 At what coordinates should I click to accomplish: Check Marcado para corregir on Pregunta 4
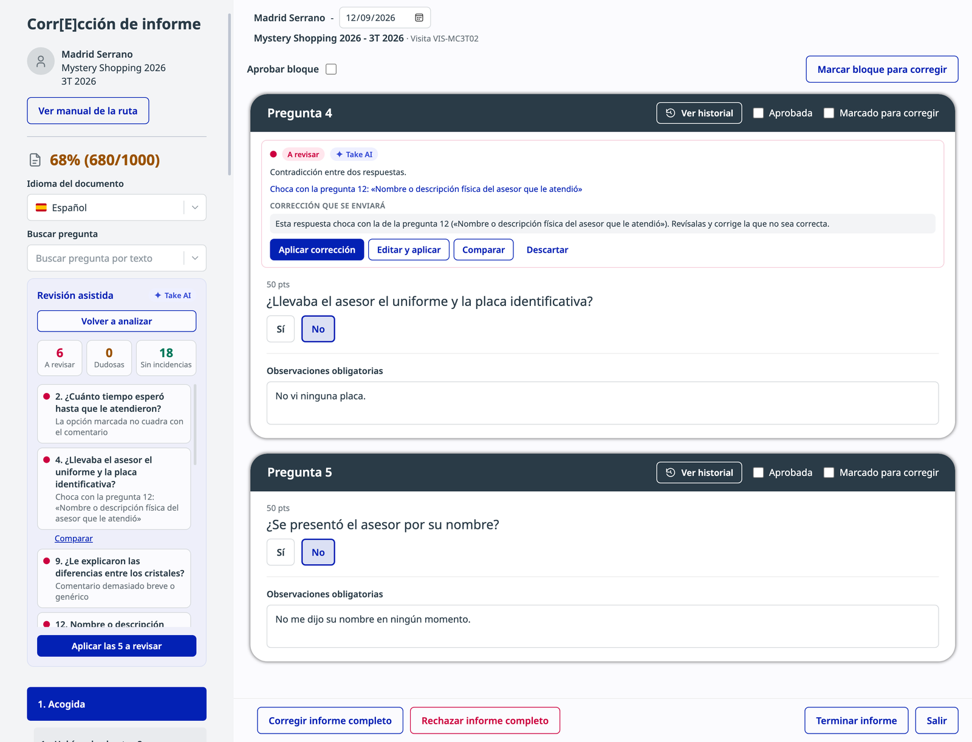(829, 113)
